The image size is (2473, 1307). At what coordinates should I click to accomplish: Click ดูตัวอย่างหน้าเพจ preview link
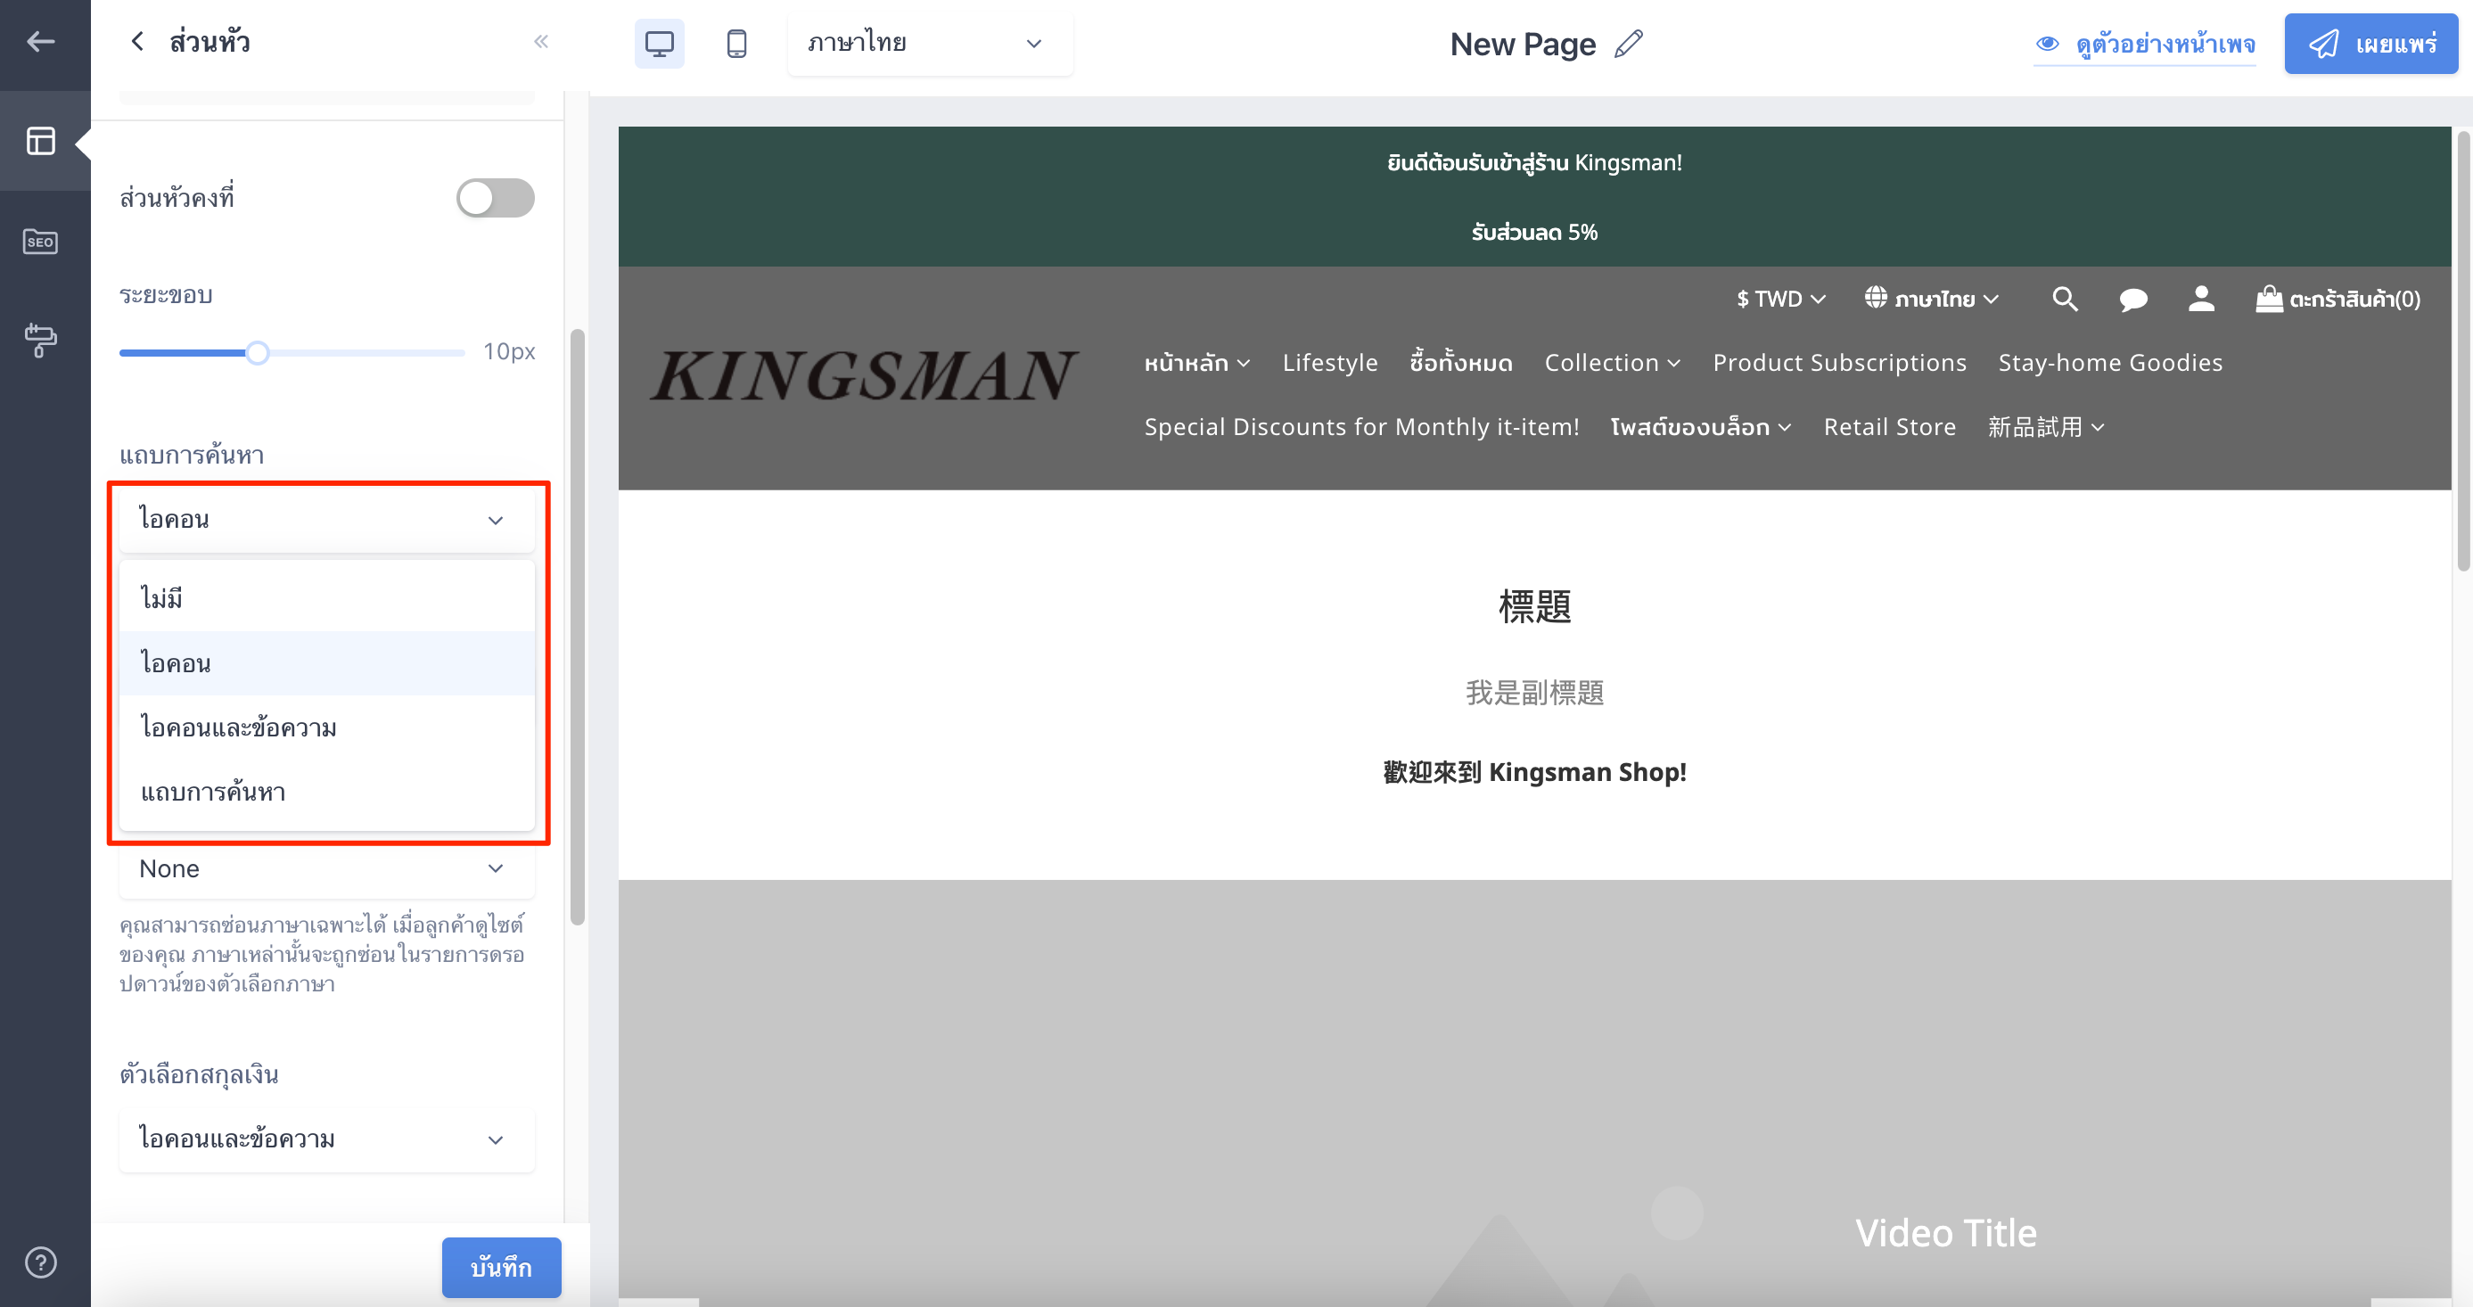(x=2165, y=45)
